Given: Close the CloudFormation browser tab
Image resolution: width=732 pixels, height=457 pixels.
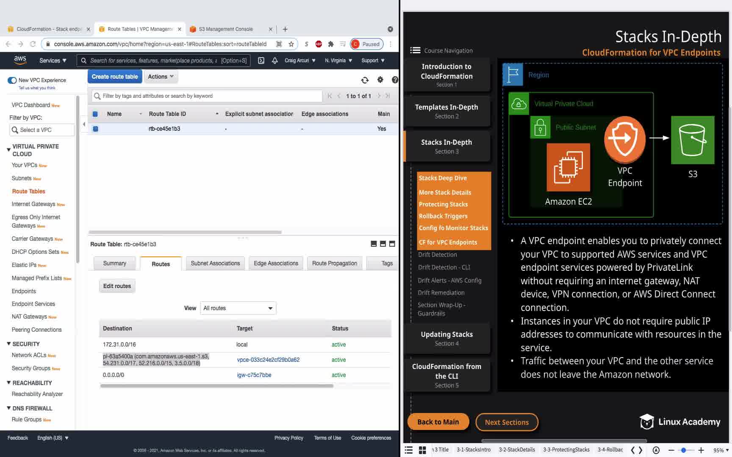Looking at the screenshot, I should 88,29.
